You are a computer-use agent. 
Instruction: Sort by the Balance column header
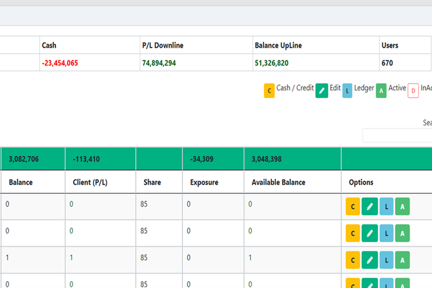pyautogui.click(x=21, y=182)
